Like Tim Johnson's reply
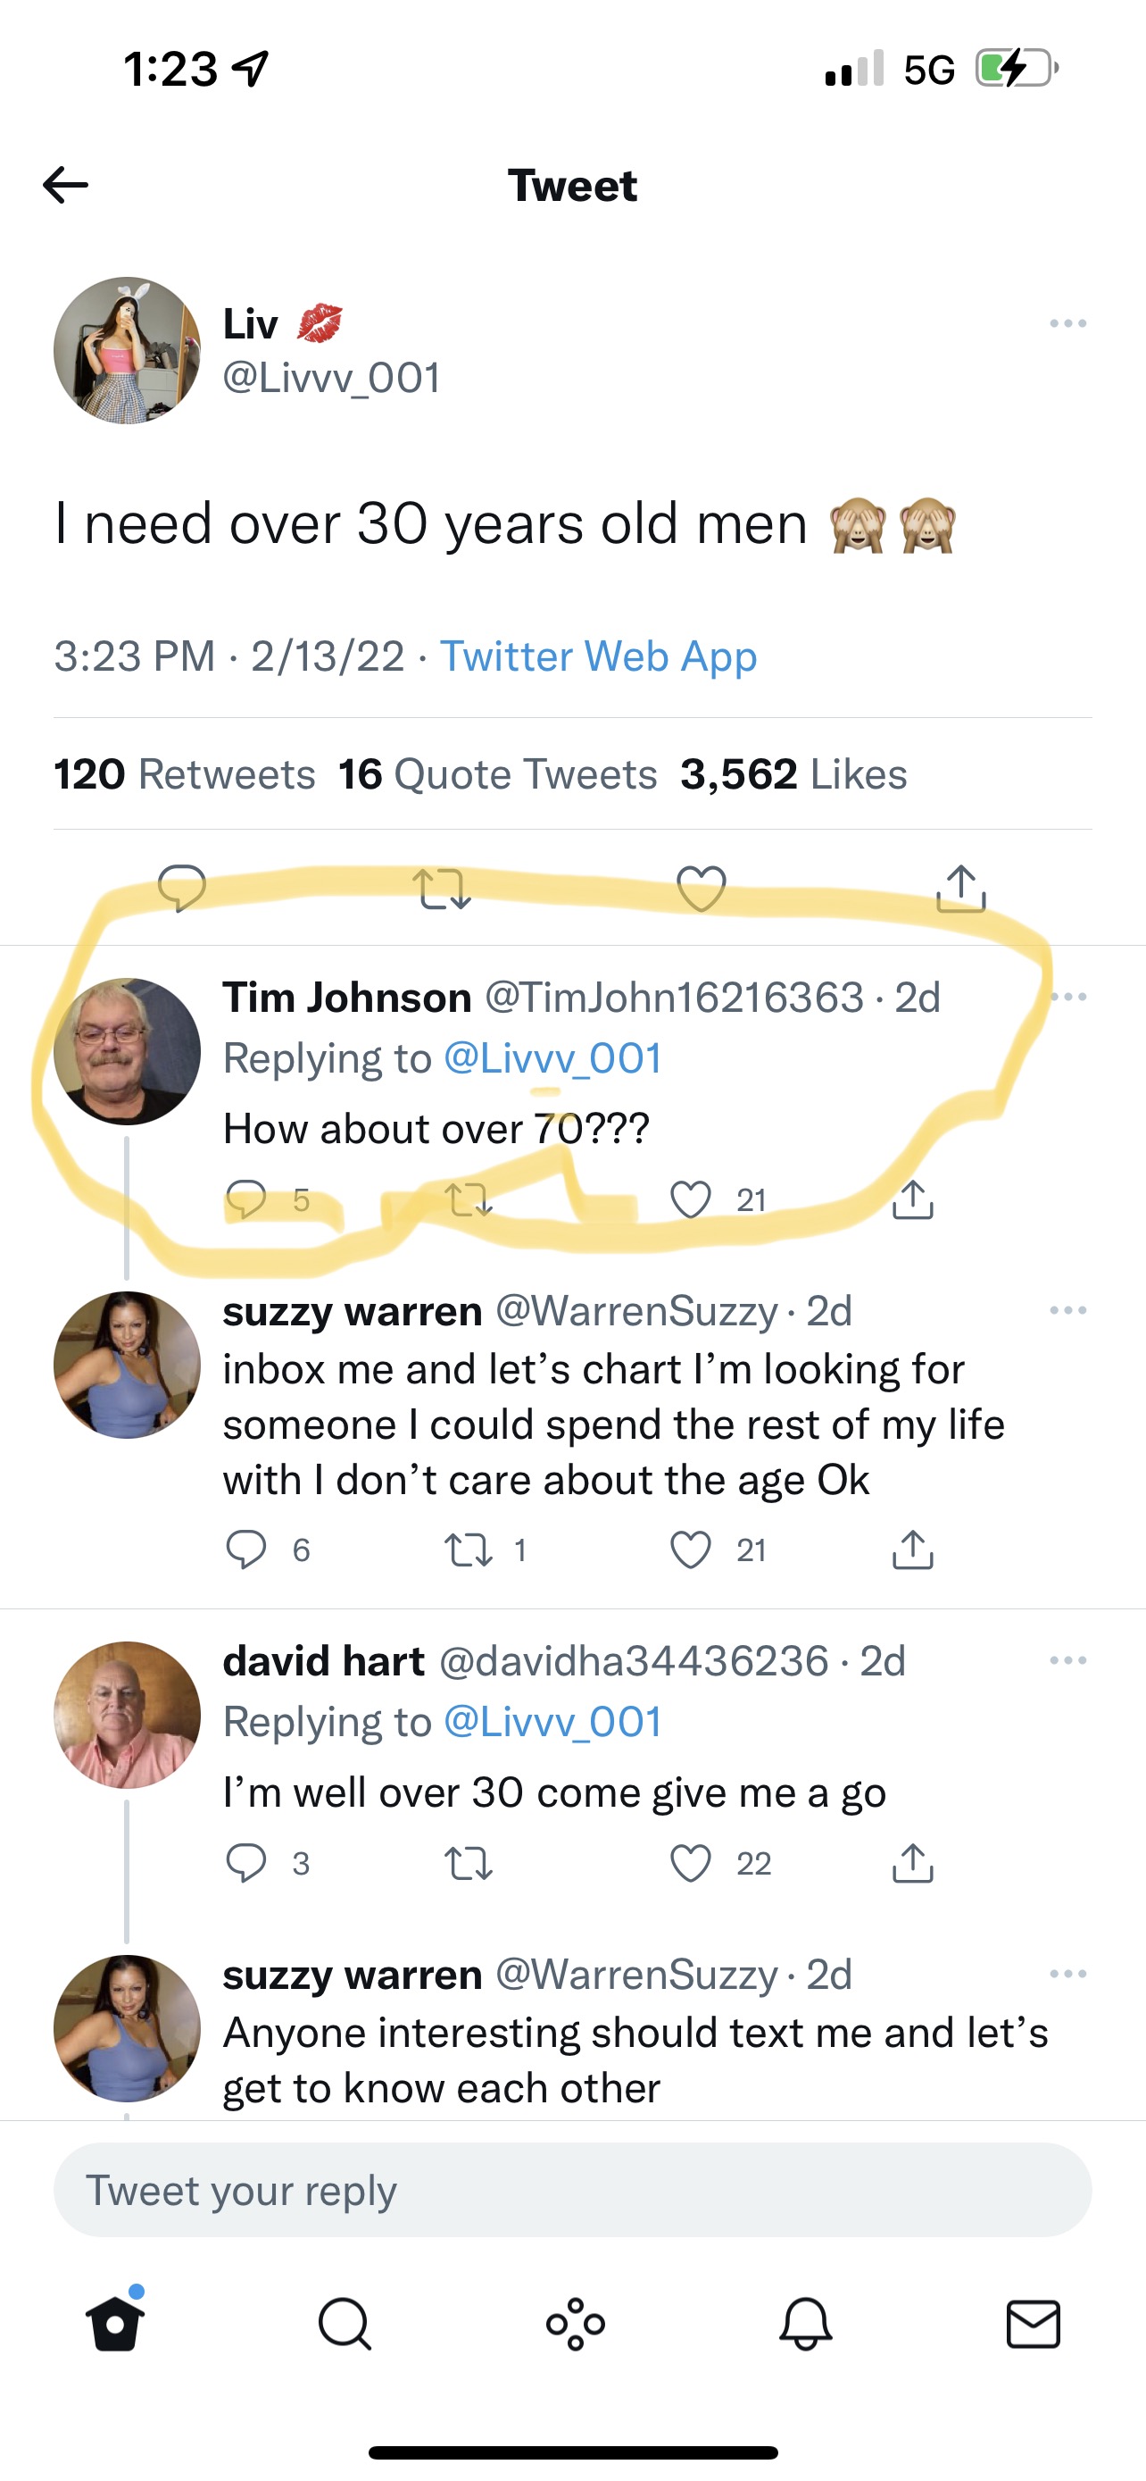 pyautogui.click(x=691, y=1200)
